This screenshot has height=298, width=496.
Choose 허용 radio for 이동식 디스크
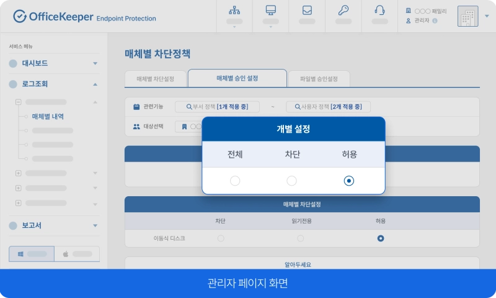[381, 238]
